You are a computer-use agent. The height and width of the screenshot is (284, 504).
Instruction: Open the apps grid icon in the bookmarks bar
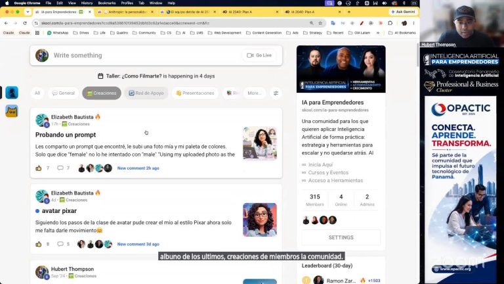pyautogui.click(x=37, y=33)
